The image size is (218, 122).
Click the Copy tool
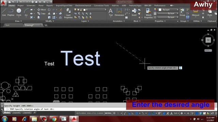(x=42, y=14)
